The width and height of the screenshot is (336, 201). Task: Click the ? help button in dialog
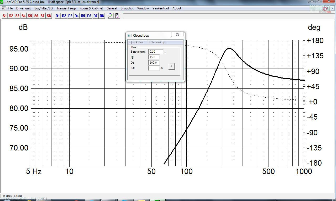[171, 66]
